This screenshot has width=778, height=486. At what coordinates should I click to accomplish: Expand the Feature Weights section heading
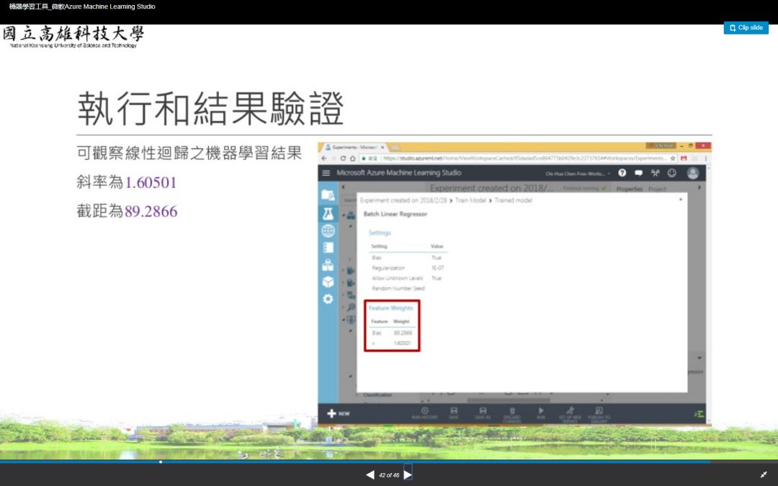pyautogui.click(x=390, y=308)
